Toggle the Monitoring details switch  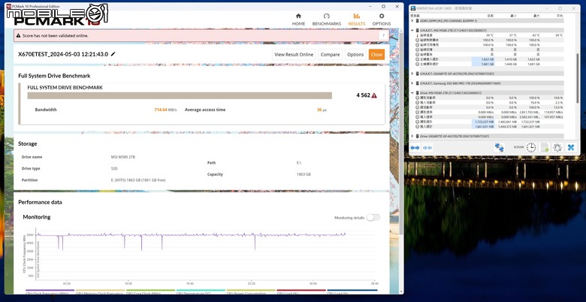click(373, 218)
